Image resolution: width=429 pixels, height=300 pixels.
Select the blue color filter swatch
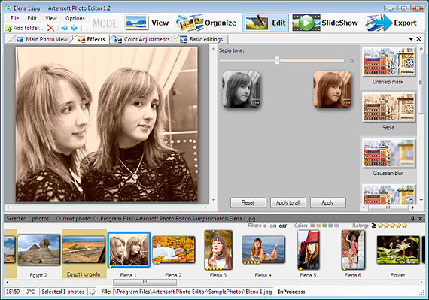tap(330, 226)
